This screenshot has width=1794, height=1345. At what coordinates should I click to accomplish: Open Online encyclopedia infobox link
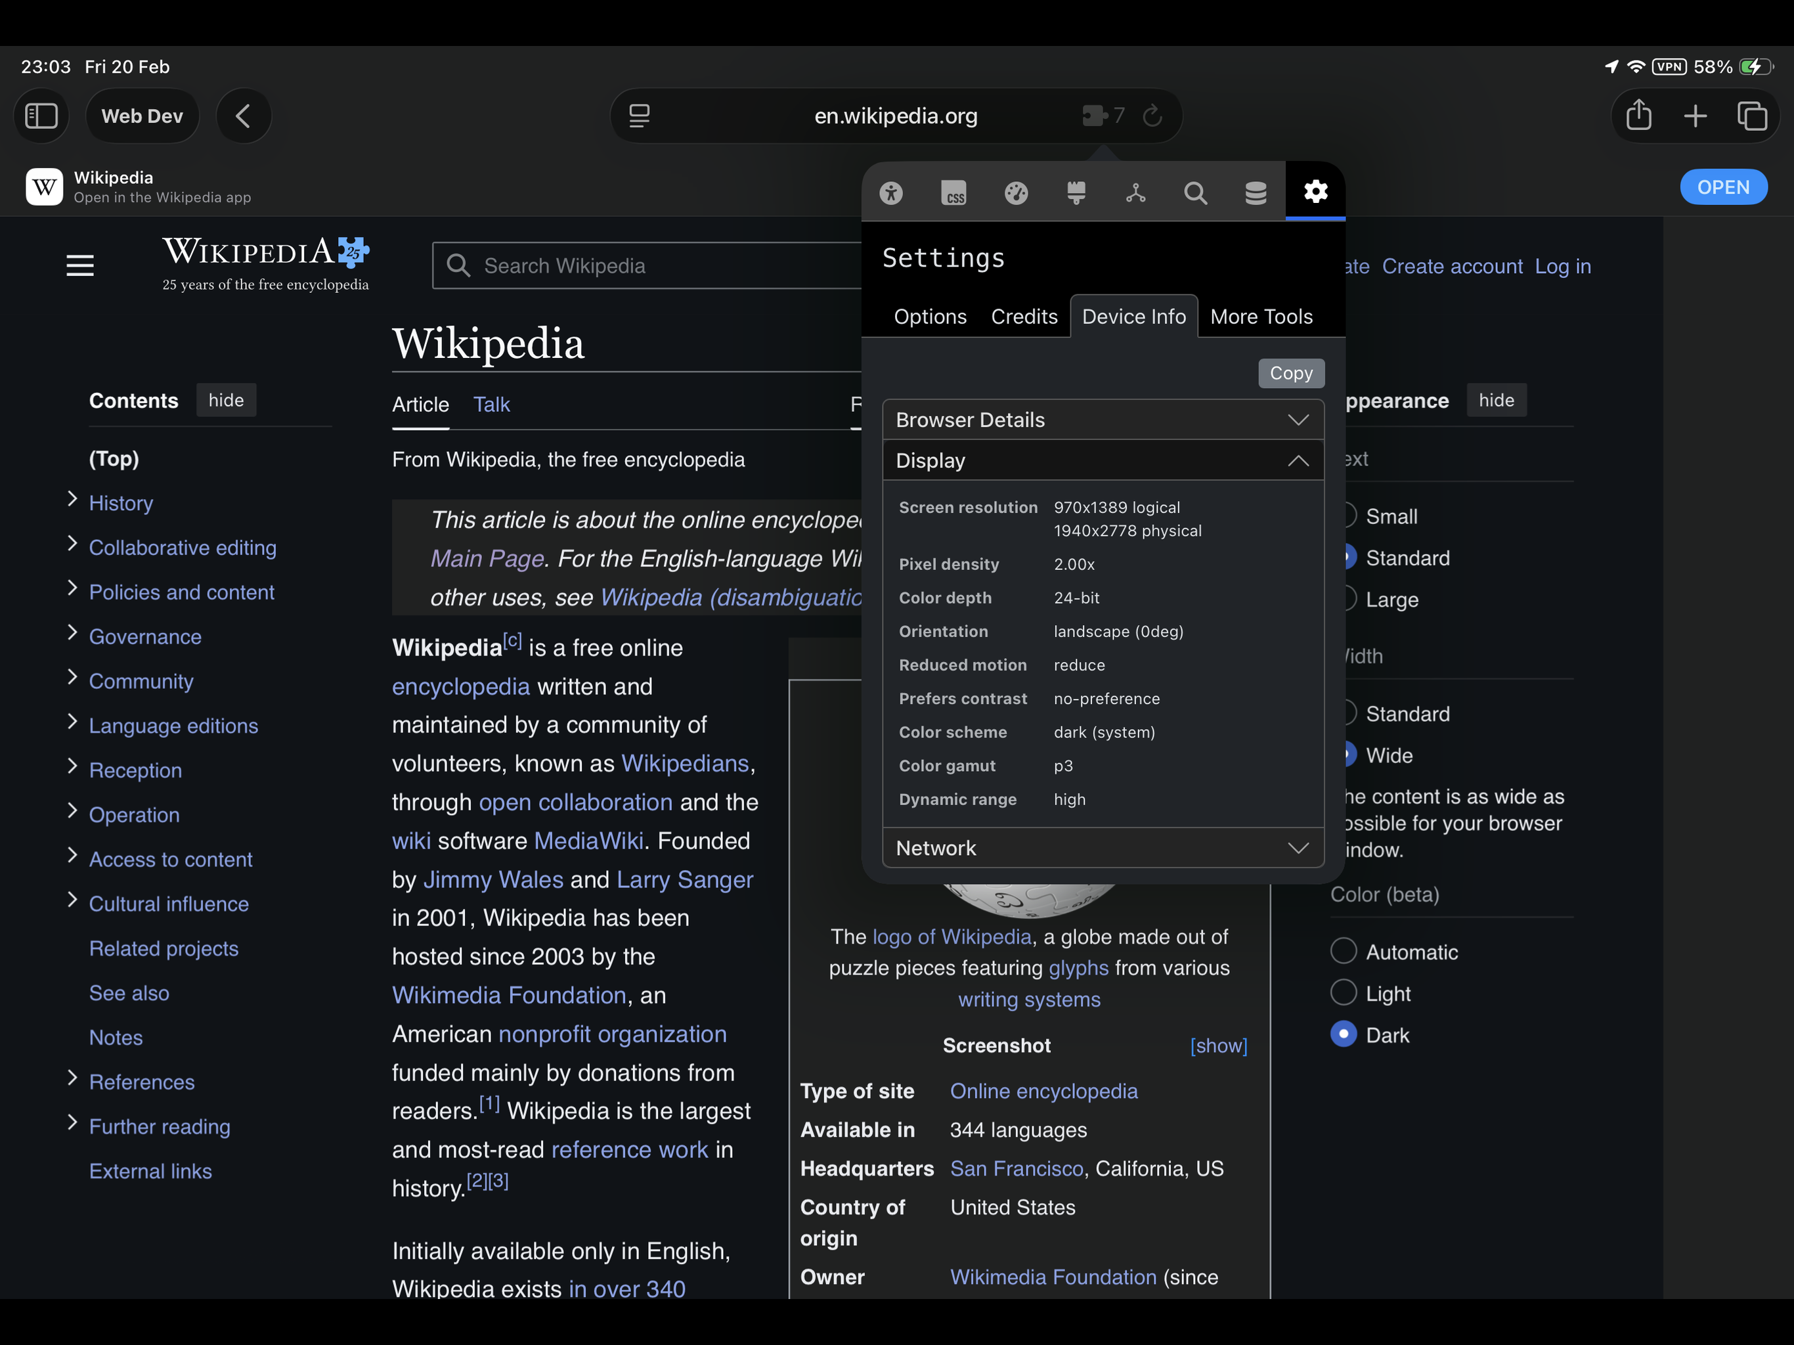[1043, 1090]
